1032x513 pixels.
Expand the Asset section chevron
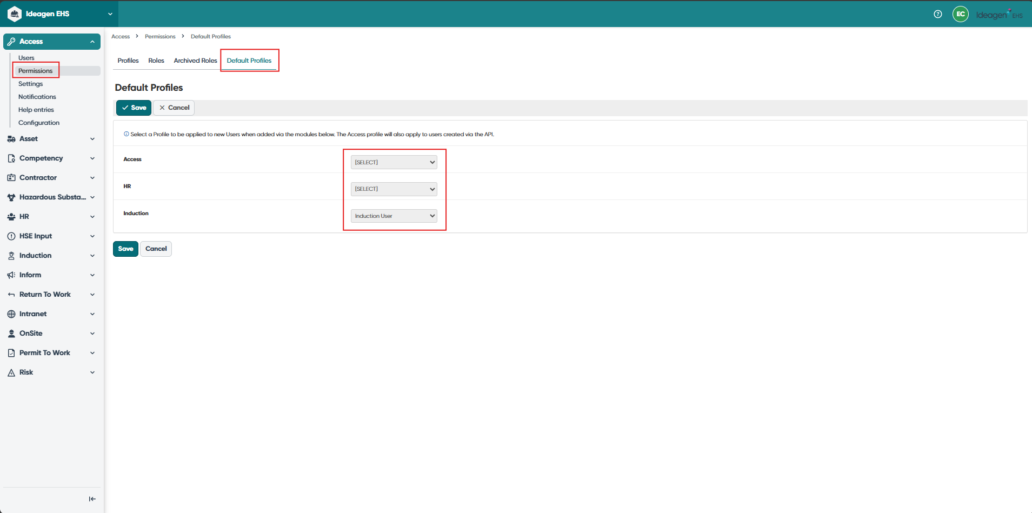click(92, 139)
